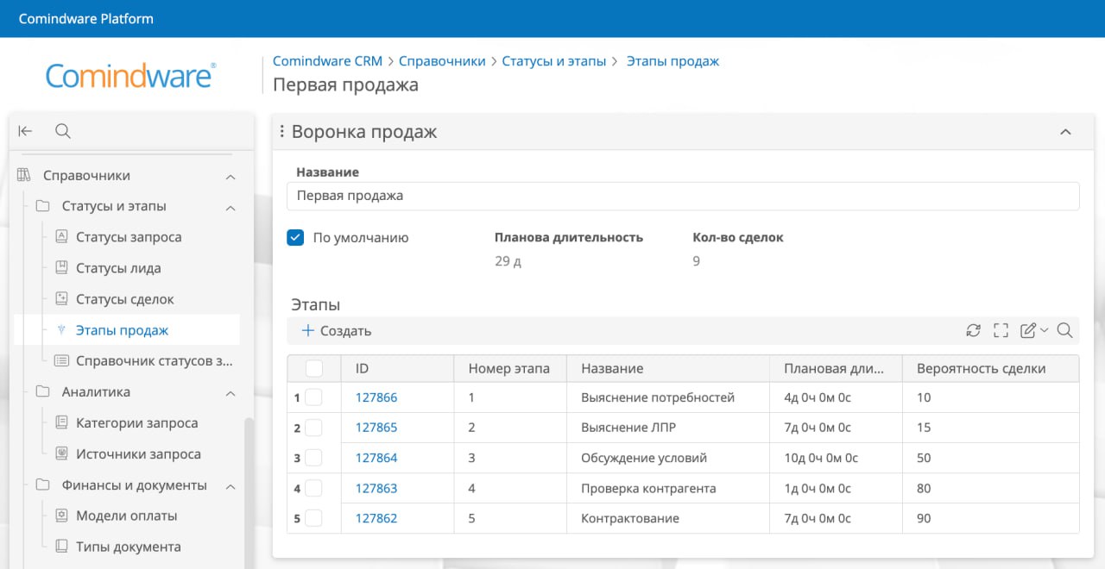Collapse the Финансы и документы chevron
1105x569 pixels.
coord(230,485)
